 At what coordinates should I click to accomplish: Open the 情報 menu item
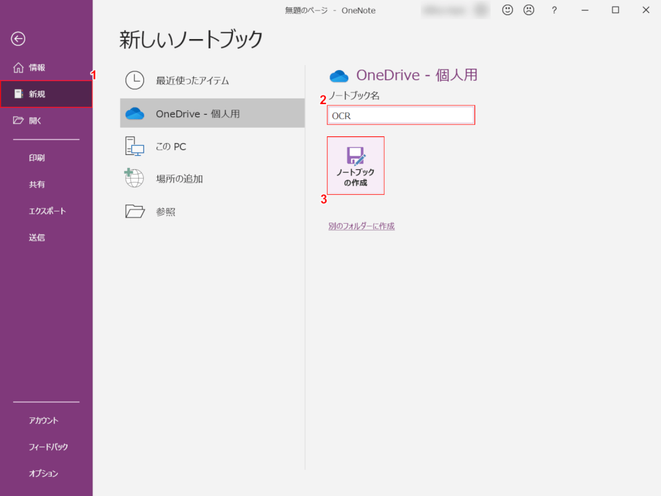(37, 68)
